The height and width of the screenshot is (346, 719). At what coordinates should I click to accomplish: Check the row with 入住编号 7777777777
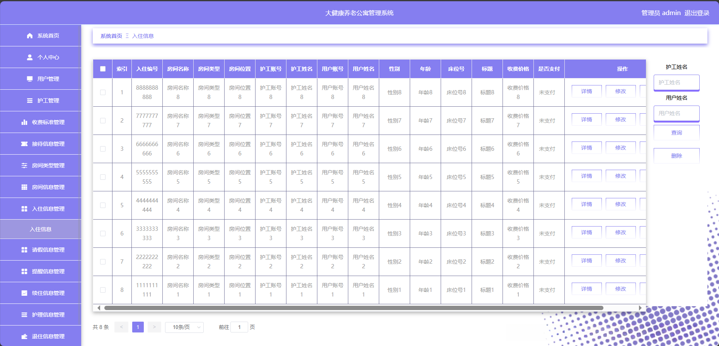[103, 121]
